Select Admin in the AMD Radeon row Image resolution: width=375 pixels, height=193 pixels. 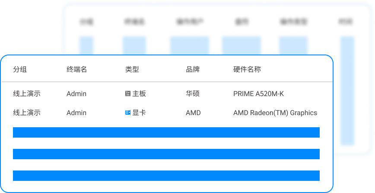(76, 113)
